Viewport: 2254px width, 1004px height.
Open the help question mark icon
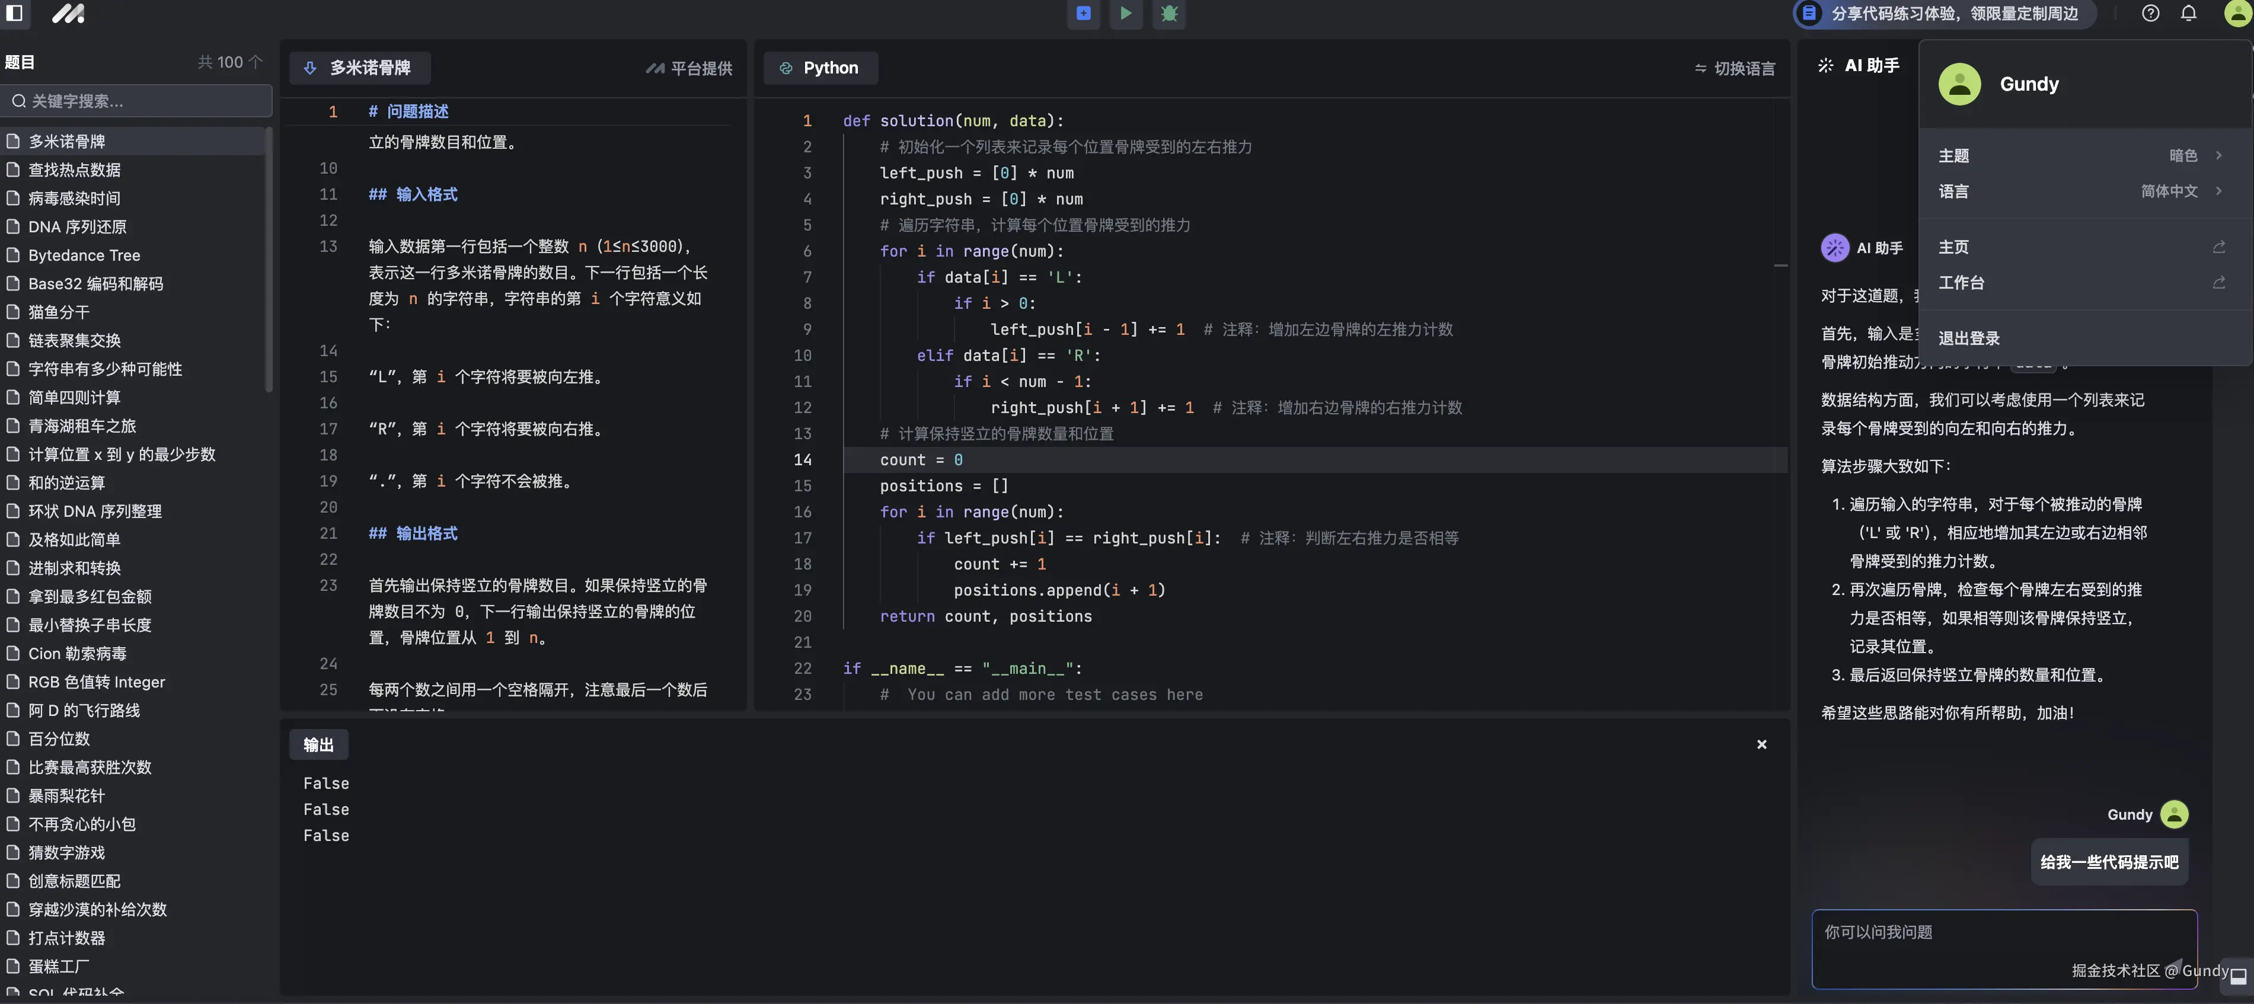[2150, 13]
